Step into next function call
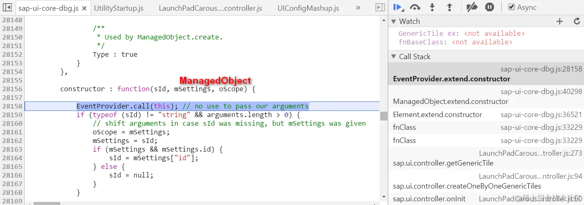Viewport: 584px width, 205px height. click(432, 7)
